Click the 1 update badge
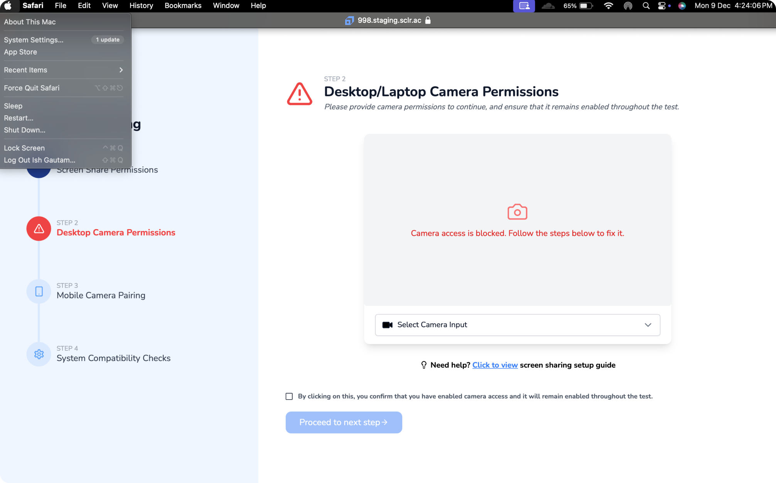The image size is (776, 483). [108, 40]
